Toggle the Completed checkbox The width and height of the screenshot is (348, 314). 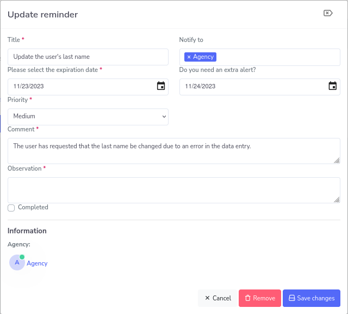(11, 208)
